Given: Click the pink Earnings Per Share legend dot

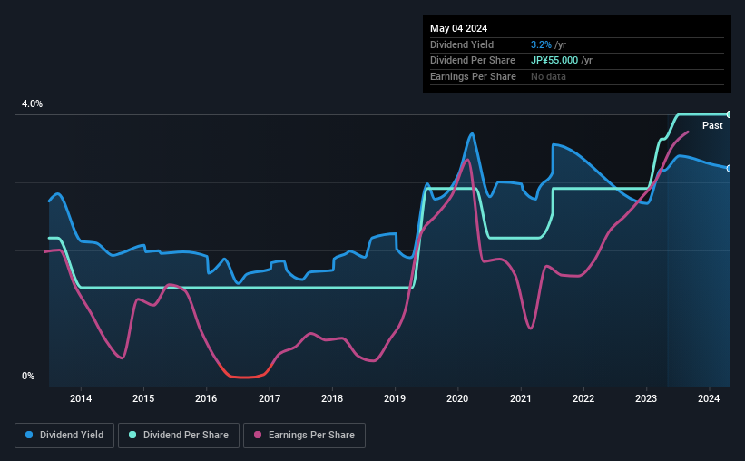Looking at the screenshot, I should (x=258, y=435).
